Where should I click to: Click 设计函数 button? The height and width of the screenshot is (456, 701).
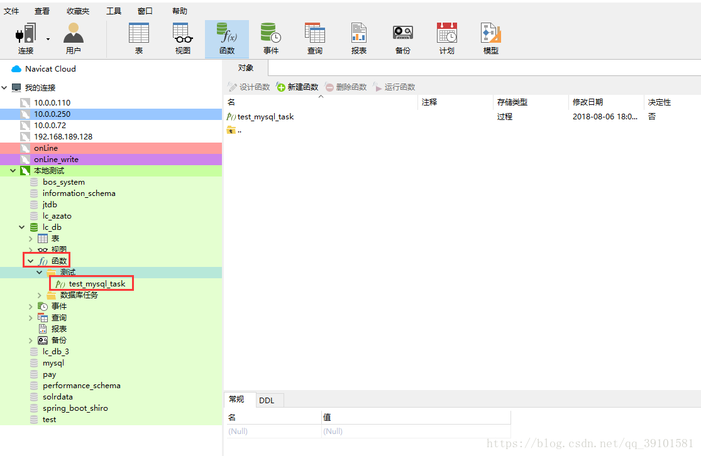point(249,87)
